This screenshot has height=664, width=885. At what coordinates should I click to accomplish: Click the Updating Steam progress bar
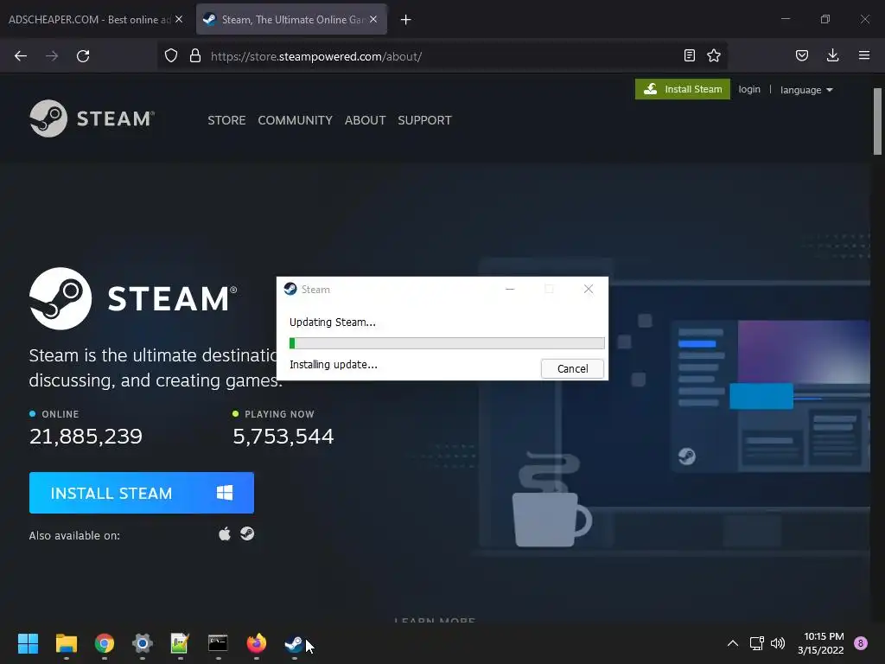click(x=447, y=343)
